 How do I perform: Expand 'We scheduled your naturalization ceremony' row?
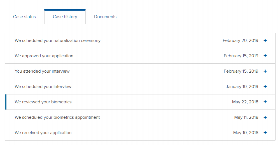140,41
